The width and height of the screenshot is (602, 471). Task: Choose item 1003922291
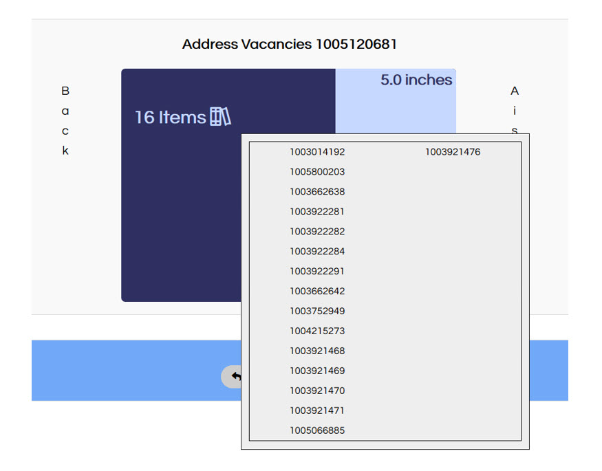click(x=317, y=272)
